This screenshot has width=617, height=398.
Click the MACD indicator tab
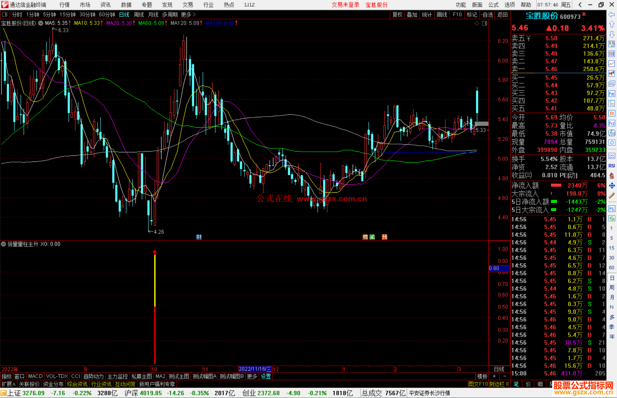tap(35, 376)
